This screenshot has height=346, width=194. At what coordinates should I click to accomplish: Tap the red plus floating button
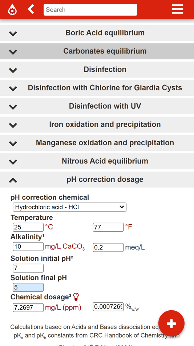point(171,323)
